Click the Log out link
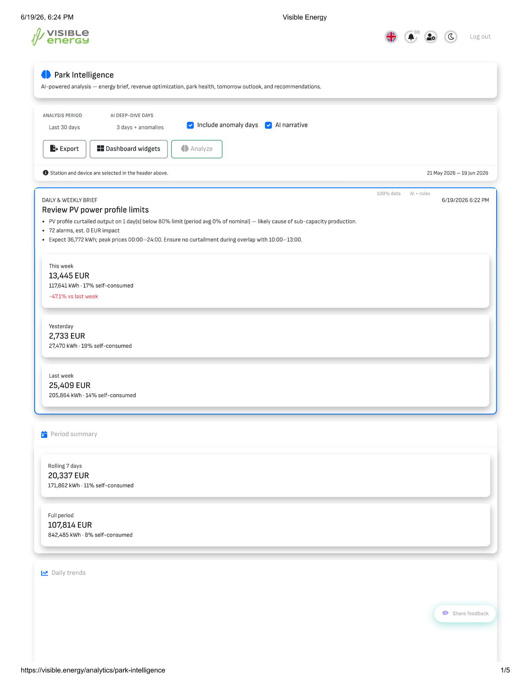 click(480, 37)
